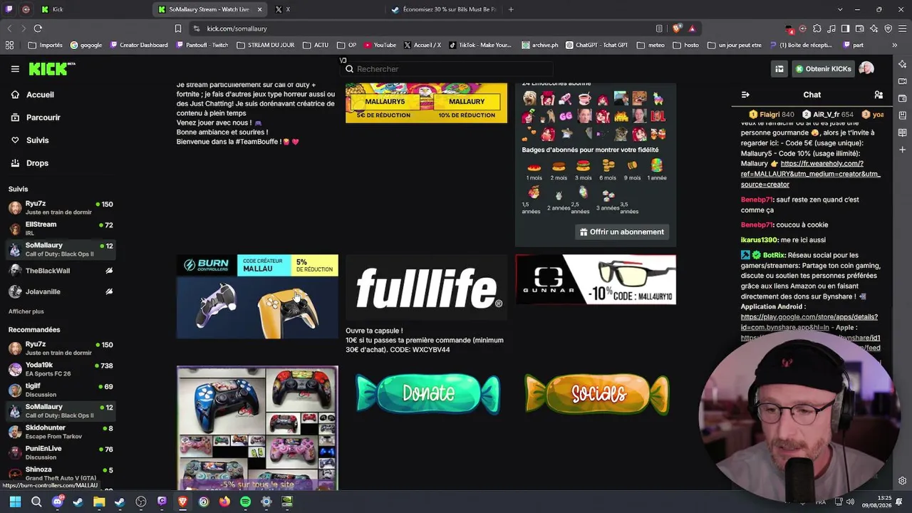
Task: Open YouTube bookmark
Action: (x=380, y=45)
